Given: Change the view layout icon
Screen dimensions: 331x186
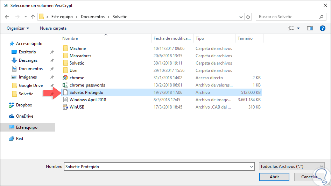Looking at the screenshot, I should (291, 28).
